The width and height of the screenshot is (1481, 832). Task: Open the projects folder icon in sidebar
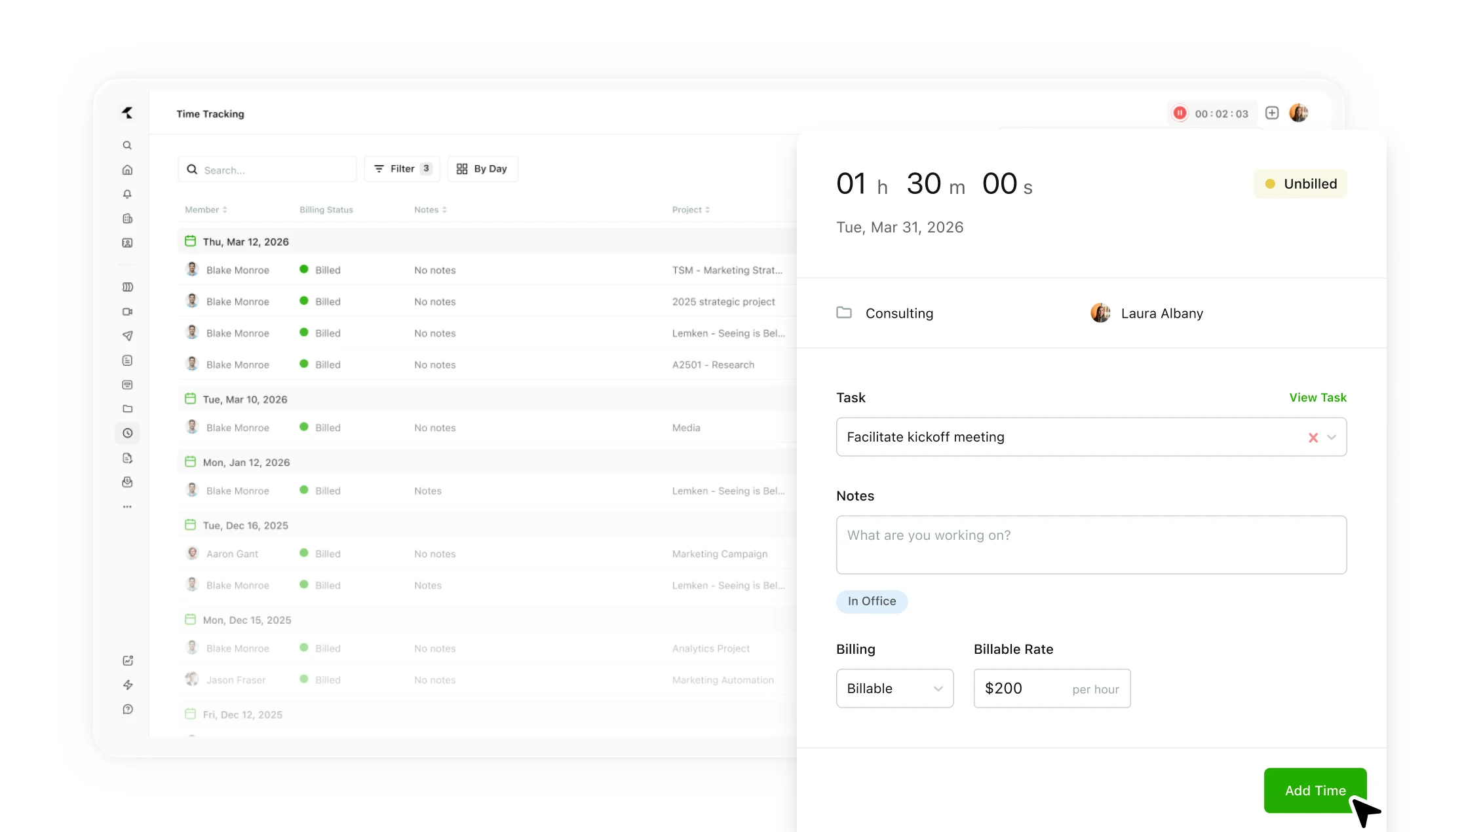[x=128, y=409]
